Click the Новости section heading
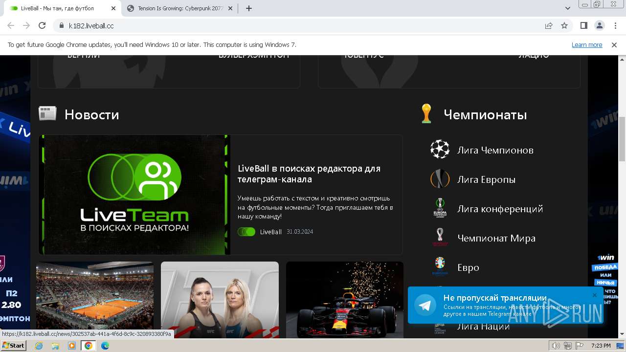 pyautogui.click(x=92, y=114)
